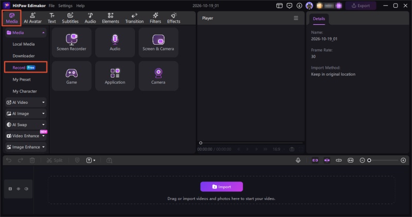Toggle the timeline magnet snapping button
This screenshot has height=217, width=412.
[x=327, y=160]
